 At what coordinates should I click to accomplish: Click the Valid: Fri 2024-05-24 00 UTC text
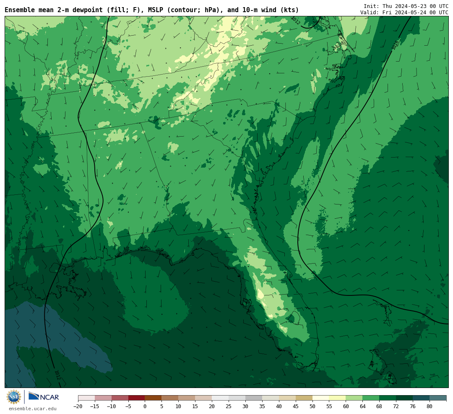tap(404, 13)
